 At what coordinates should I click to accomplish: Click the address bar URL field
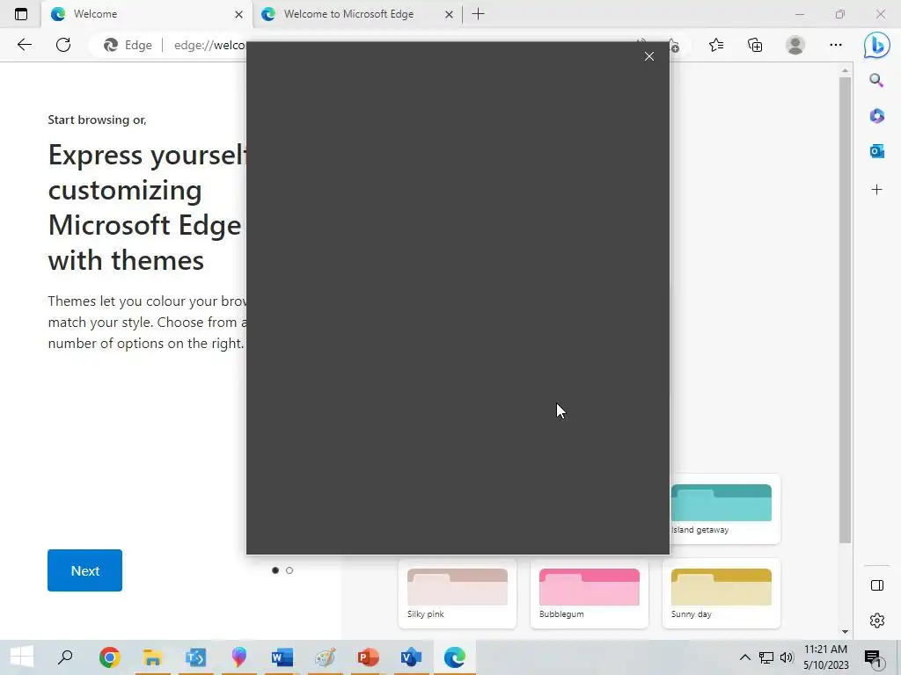(x=209, y=45)
